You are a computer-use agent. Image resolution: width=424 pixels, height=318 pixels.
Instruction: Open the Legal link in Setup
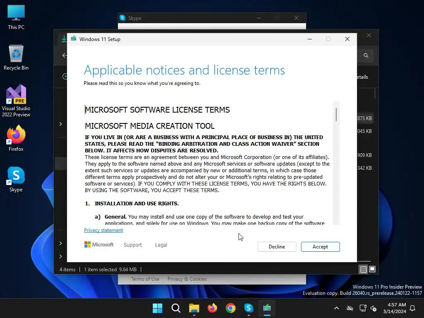pos(161,245)
